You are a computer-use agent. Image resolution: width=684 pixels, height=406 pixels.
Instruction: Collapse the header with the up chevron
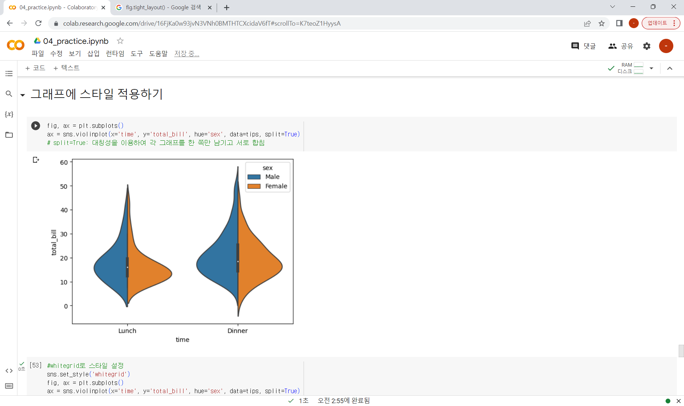tap(670, 68)
